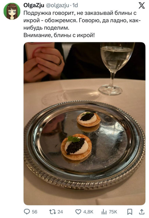Viewport: 149px width, 218px height.
Task: Retweet the post using the arrows icon
Action: click(53, 212)
